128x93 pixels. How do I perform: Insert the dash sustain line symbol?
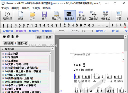click(x=99, y=25)
